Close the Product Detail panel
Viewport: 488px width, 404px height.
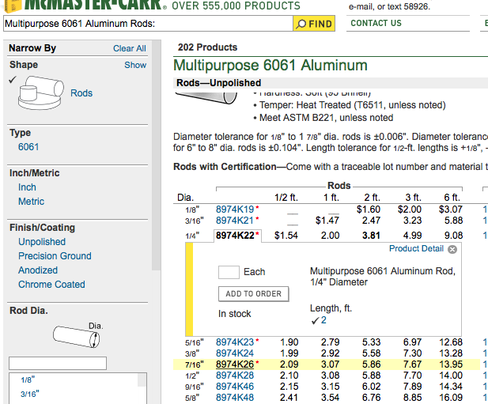click(x=452, y=249)
